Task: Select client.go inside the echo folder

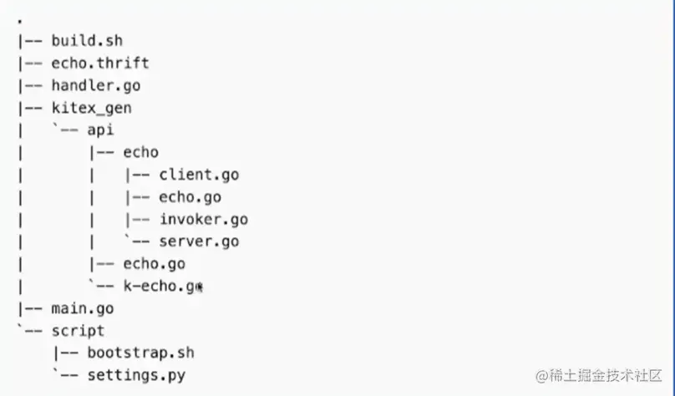Action: pyautogui.click(x=199, y=175)
